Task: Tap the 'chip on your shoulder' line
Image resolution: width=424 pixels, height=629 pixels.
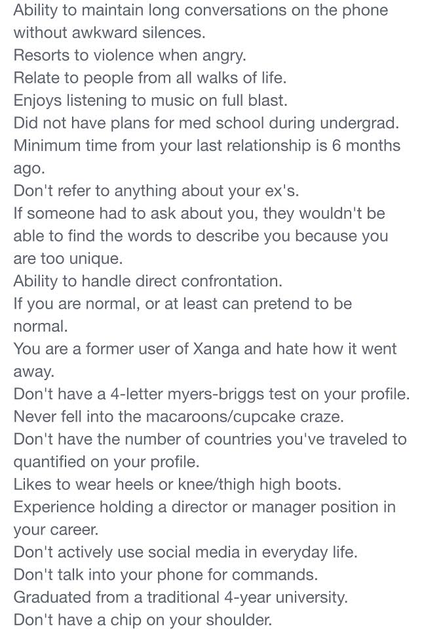Action: 142,619
